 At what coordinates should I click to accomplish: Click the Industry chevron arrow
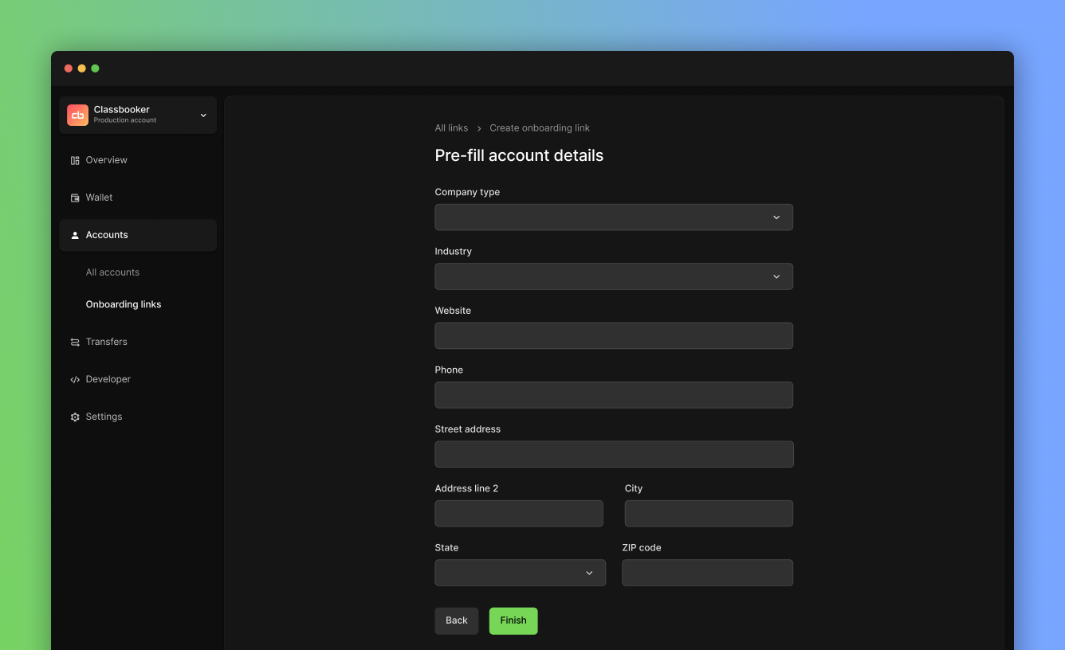(776, 276)
